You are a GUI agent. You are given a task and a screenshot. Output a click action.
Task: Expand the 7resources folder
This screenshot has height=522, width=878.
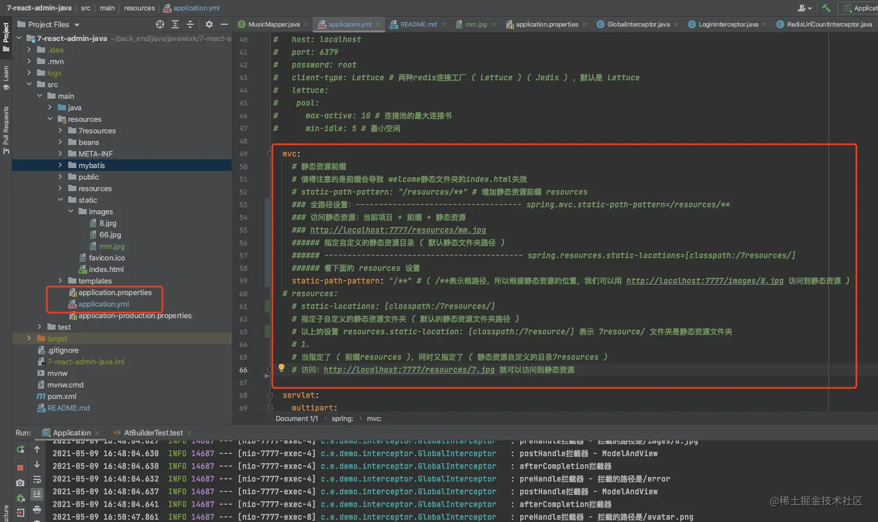tap(60, 130)
